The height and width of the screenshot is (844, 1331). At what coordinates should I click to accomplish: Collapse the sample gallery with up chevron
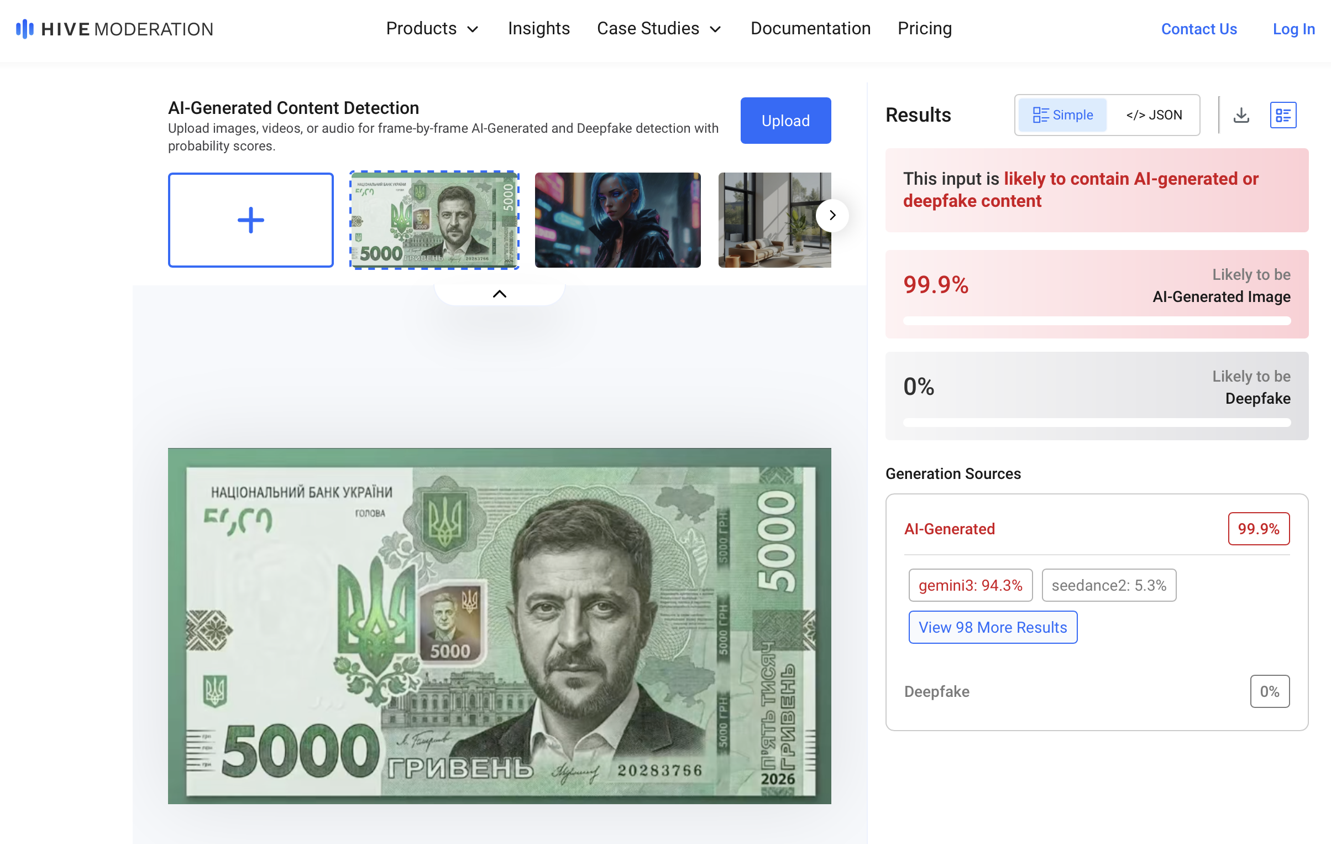[x=500, y=294]
